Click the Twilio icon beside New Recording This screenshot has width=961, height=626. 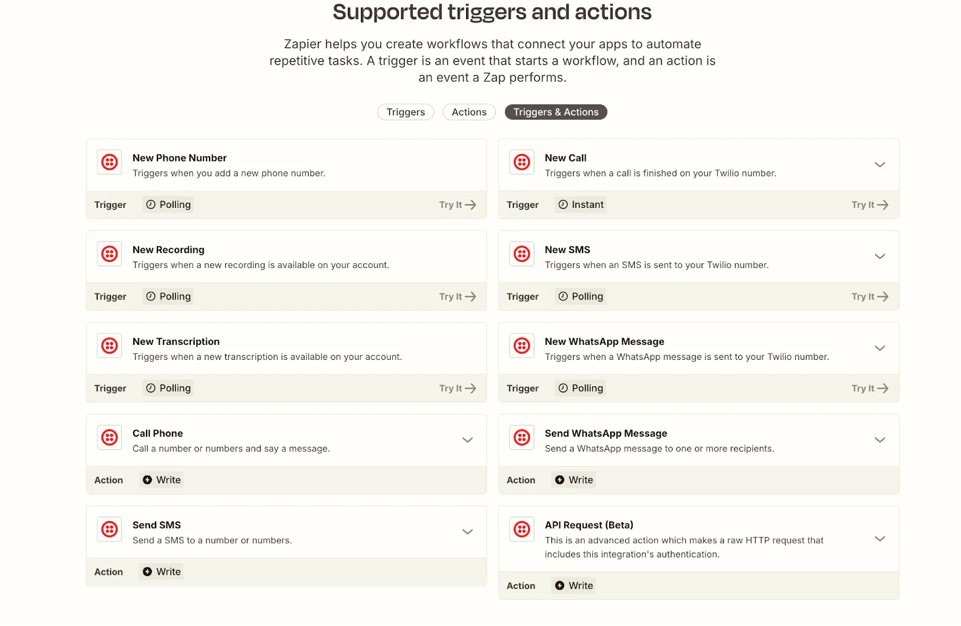(x=109, y=254)
